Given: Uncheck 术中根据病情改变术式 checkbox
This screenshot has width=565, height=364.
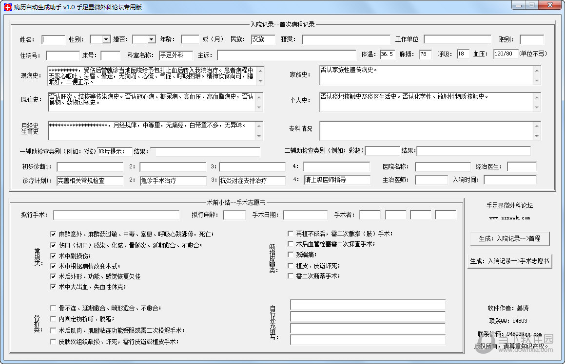Looking at the screenshot, I should pos(53,266).
